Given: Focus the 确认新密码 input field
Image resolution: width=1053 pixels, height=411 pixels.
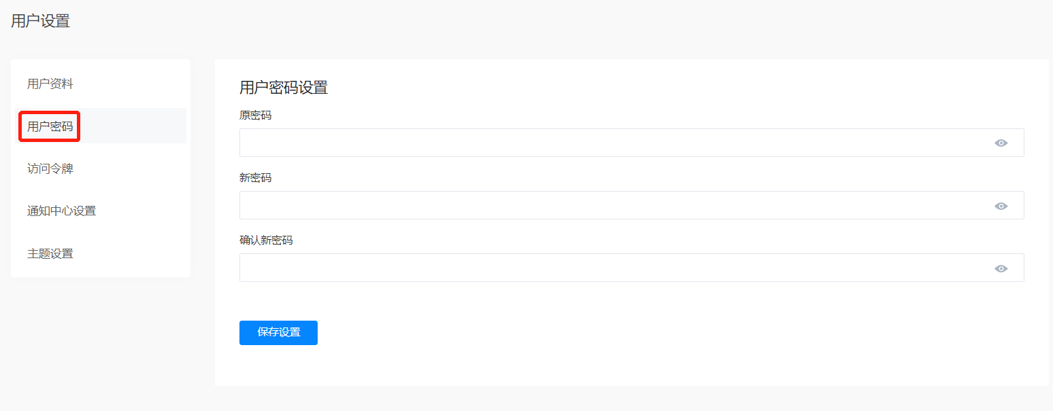Looking at the screenshot, I should click(x=631, y=268).
